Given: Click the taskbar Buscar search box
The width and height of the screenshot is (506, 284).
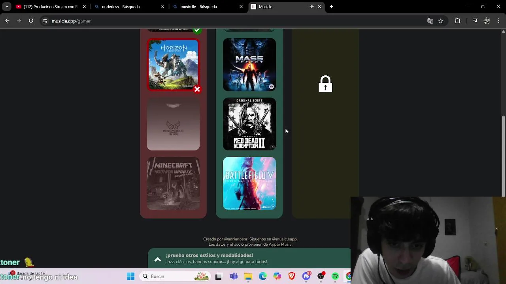Looking at the screenshot, I should point(175,277).
